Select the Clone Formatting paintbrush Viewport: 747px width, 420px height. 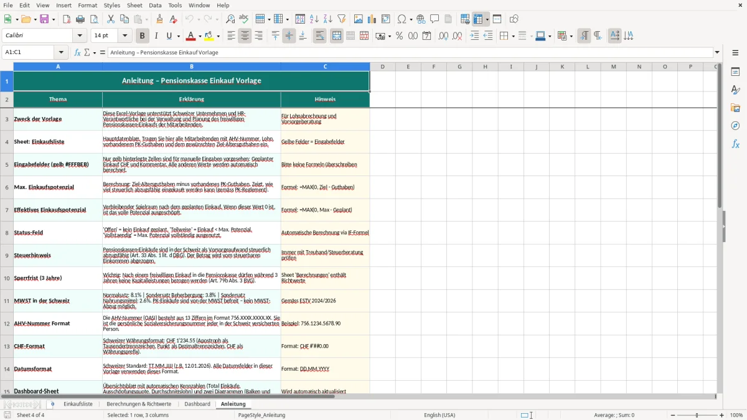point(159,19)
